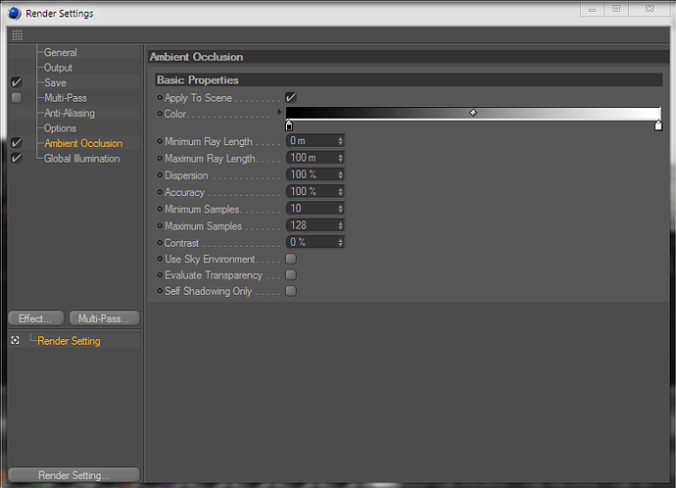Click the Dispersion stepper arrows
The width and height of the screenshot is (676, 488).
340,174
